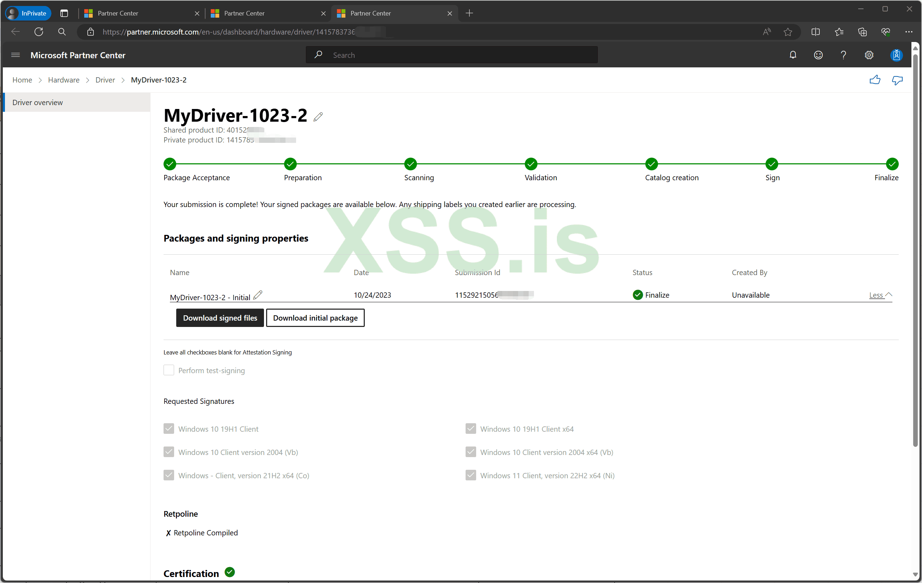922x583 pixels.
Task: Click the notifications bell icon
Action: point(793,55)
